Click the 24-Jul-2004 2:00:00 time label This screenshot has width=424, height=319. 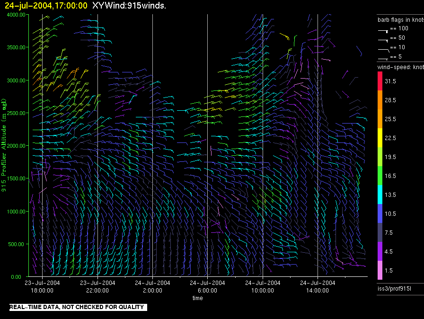tap(152, 286)
